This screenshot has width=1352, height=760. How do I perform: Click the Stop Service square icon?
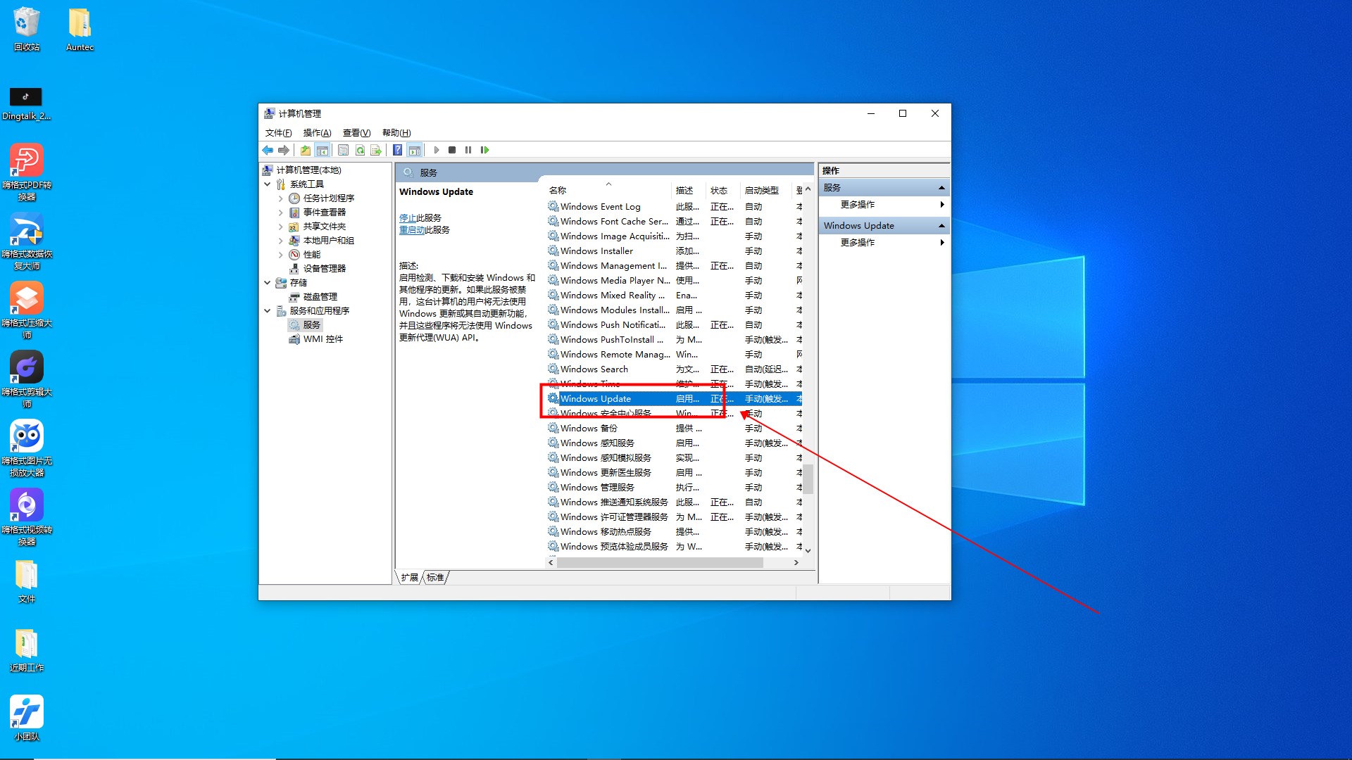[x=452, y=150]
